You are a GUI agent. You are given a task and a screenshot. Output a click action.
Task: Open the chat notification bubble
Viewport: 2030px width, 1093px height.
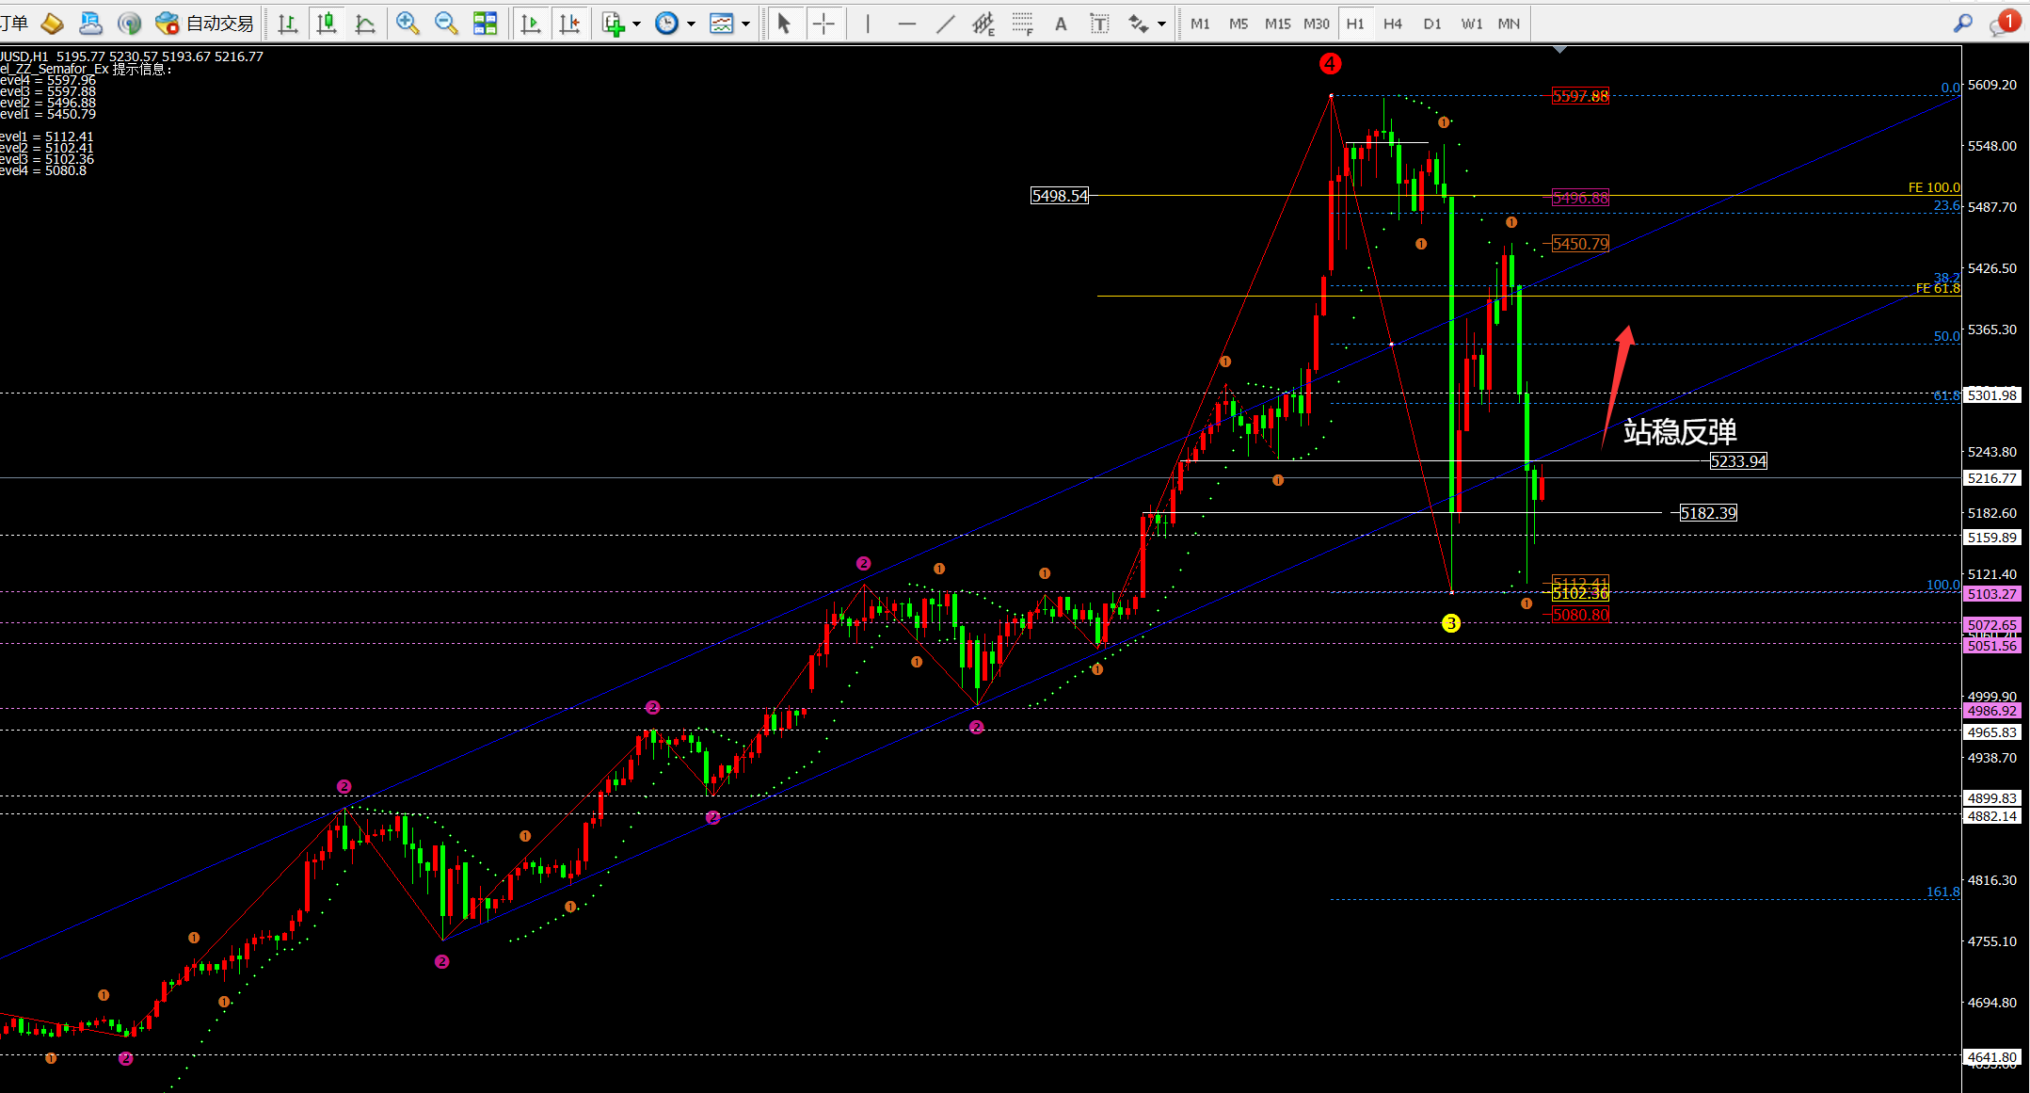tap(2001, 24)
